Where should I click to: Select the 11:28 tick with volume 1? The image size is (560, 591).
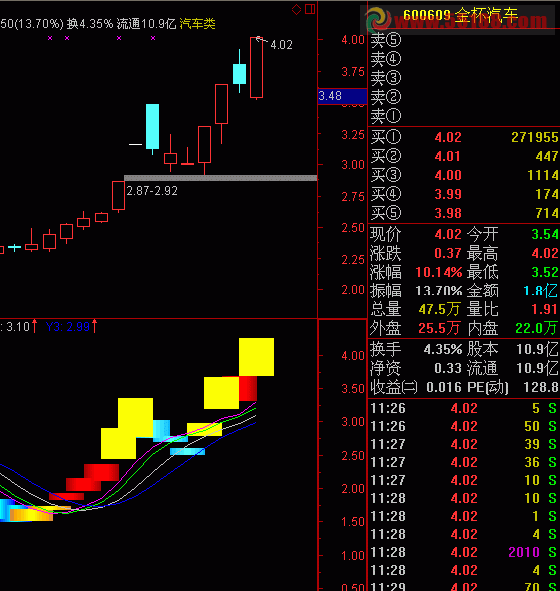pyautogui.click(x=464, y=516)
